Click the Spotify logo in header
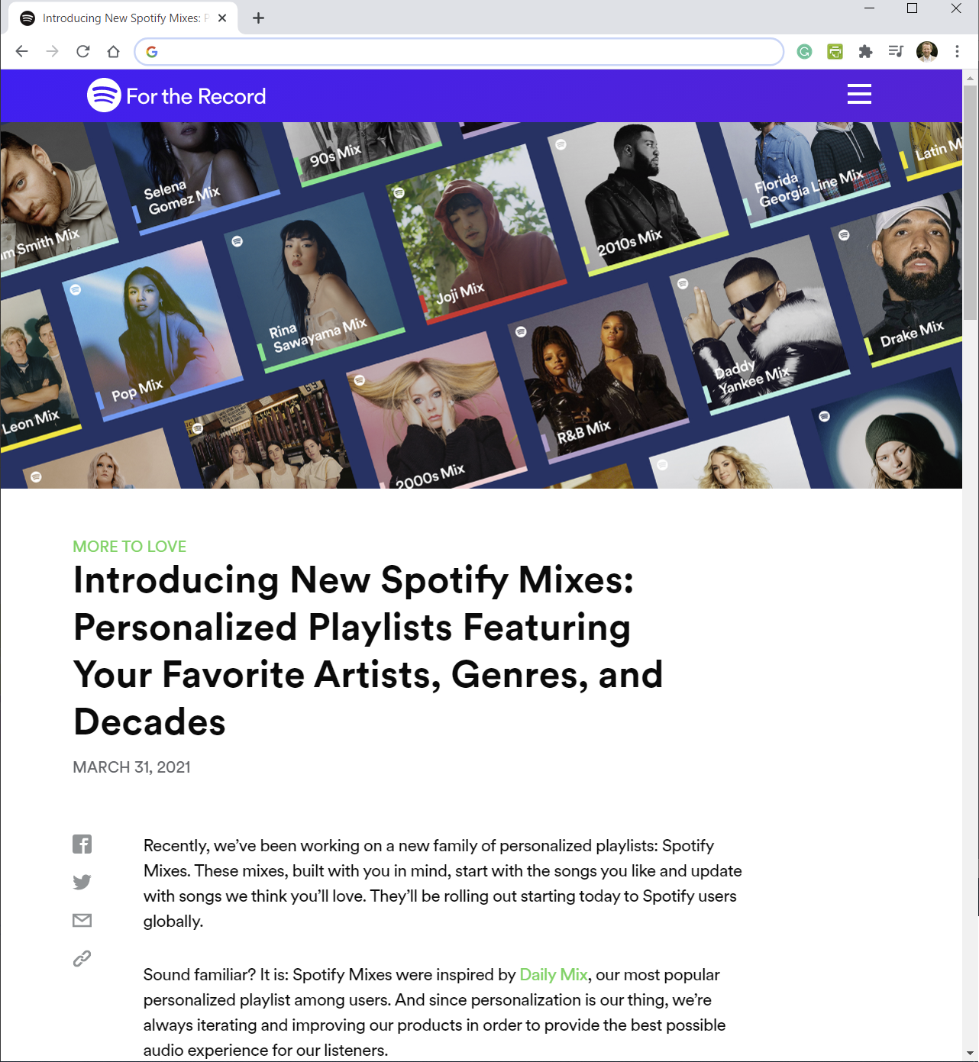 [104, 95]
